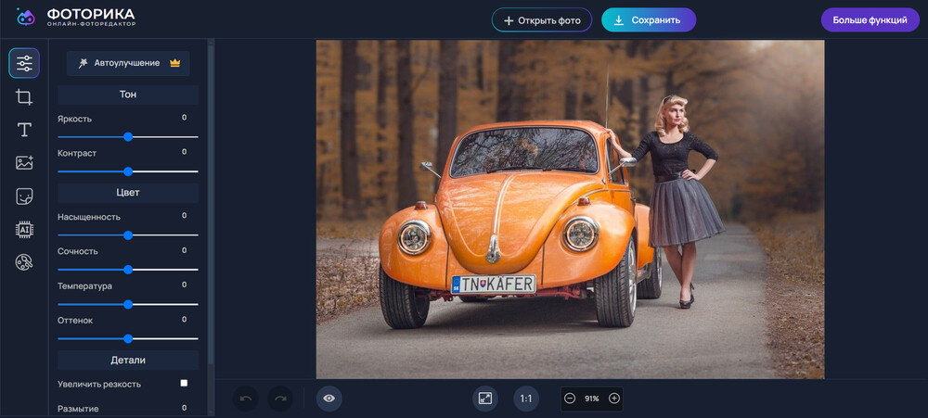Click Сохранить button
The height and width of the screenshot is (418, 928).
click(x=649, y=20)
